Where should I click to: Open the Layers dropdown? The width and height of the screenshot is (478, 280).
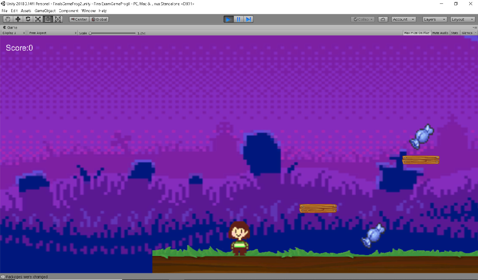(434, 19)
